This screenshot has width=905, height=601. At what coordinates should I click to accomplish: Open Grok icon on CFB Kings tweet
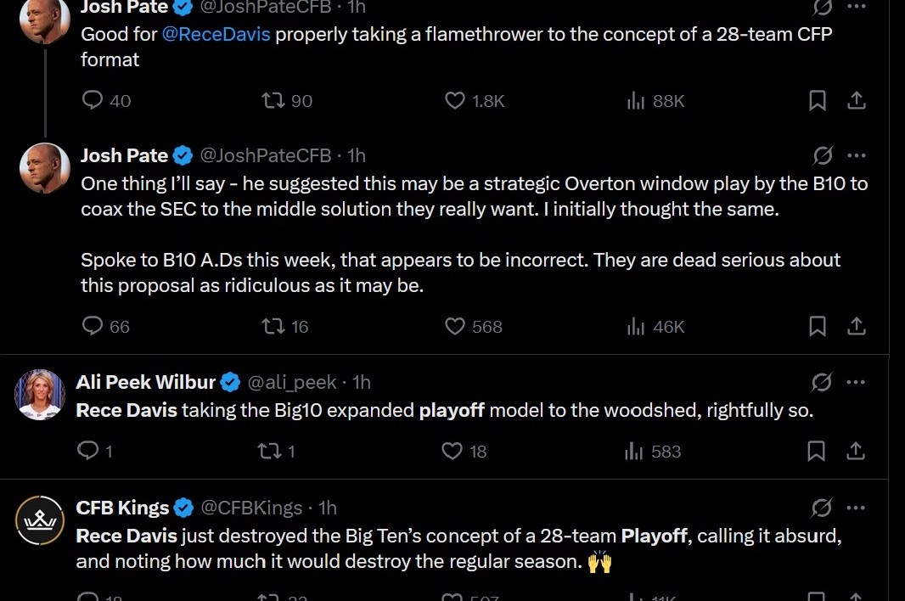(822, 508)
